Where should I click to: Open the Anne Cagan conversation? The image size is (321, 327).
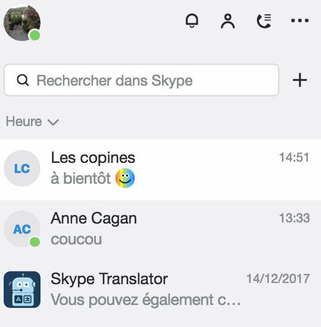coord(160,229)
